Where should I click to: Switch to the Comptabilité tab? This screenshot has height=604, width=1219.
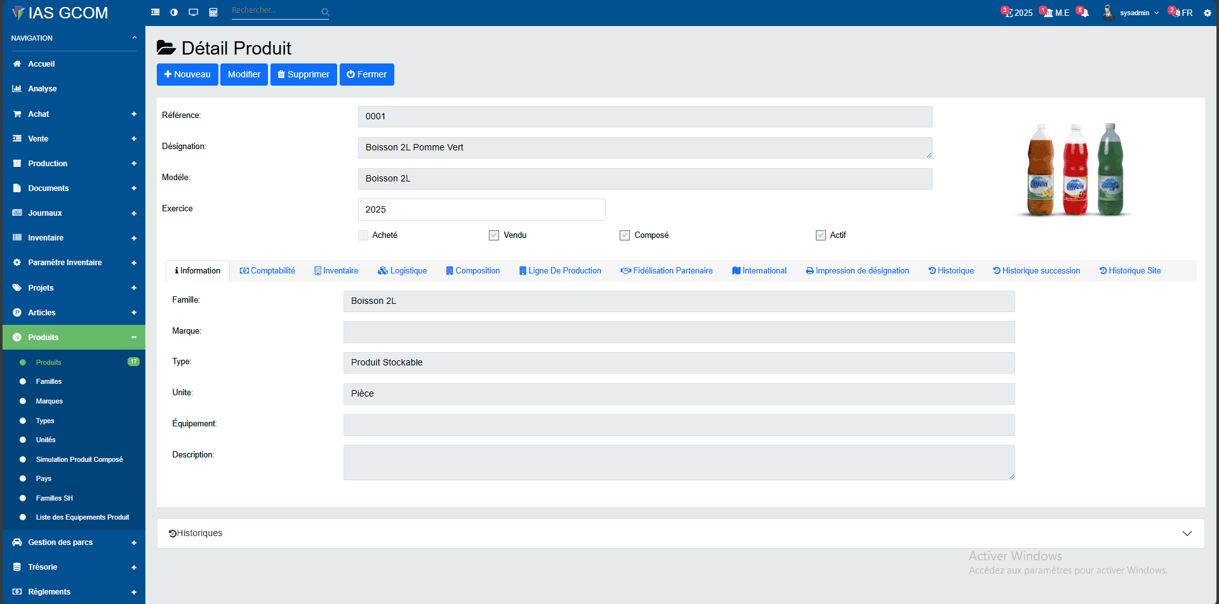click(x=267, y=270)
